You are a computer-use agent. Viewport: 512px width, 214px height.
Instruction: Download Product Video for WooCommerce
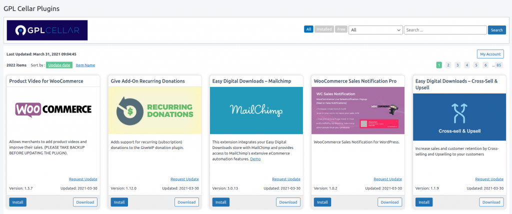pos(85,202)
